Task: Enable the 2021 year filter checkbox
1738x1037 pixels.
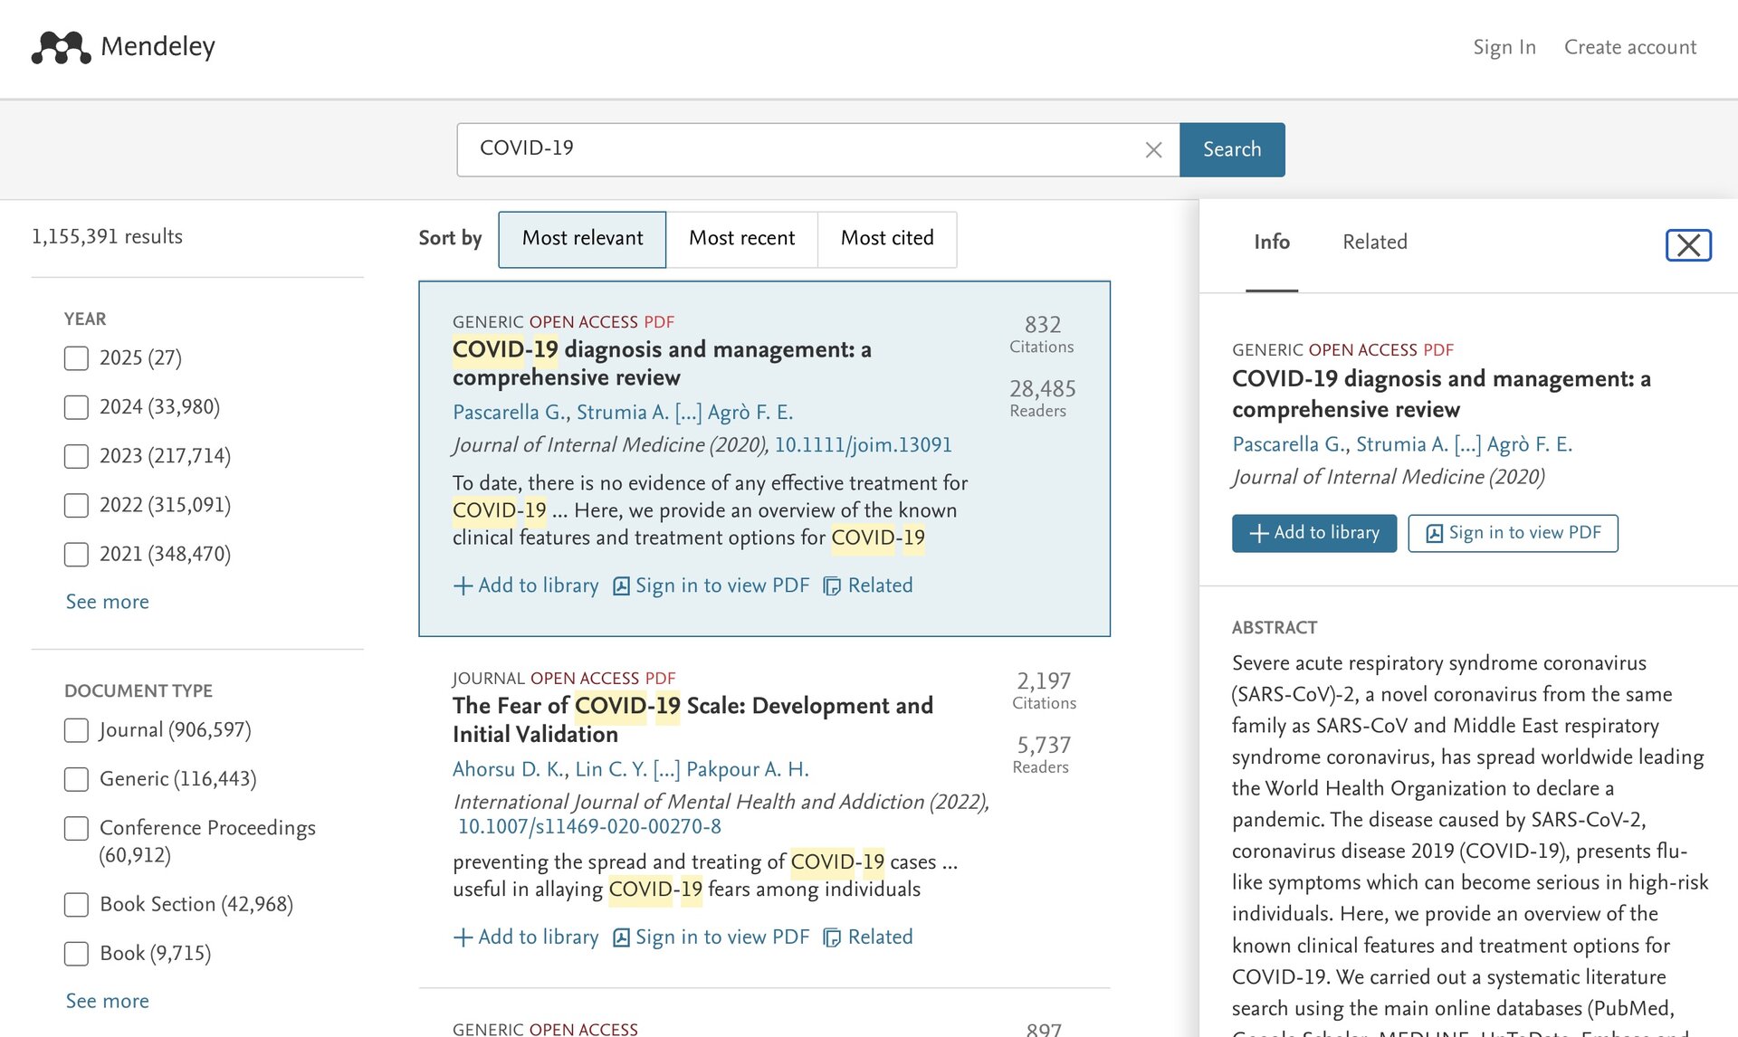Action: click(76, 554)
